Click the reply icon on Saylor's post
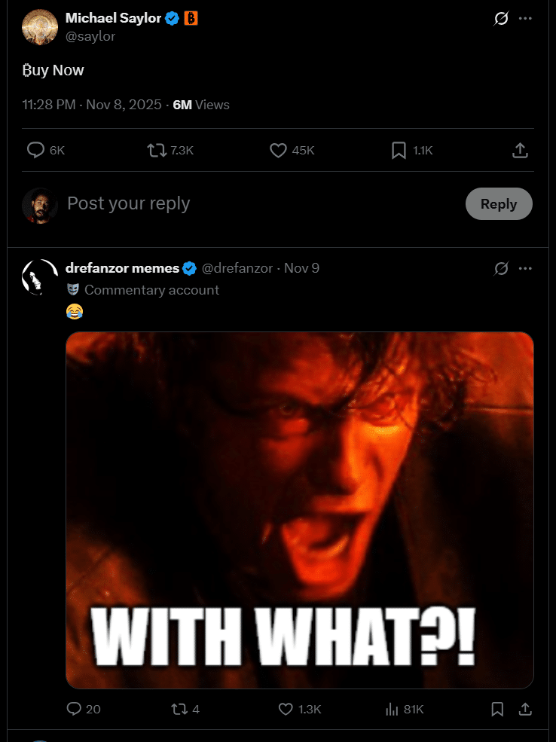 (36, 151)
